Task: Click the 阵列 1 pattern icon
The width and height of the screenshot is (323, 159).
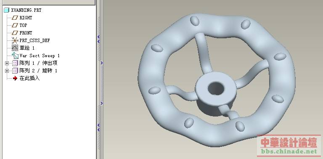Action: point(15,63)
